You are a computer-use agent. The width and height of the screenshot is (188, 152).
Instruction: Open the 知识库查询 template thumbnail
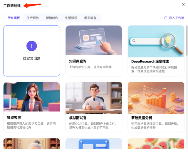point(94,40)
